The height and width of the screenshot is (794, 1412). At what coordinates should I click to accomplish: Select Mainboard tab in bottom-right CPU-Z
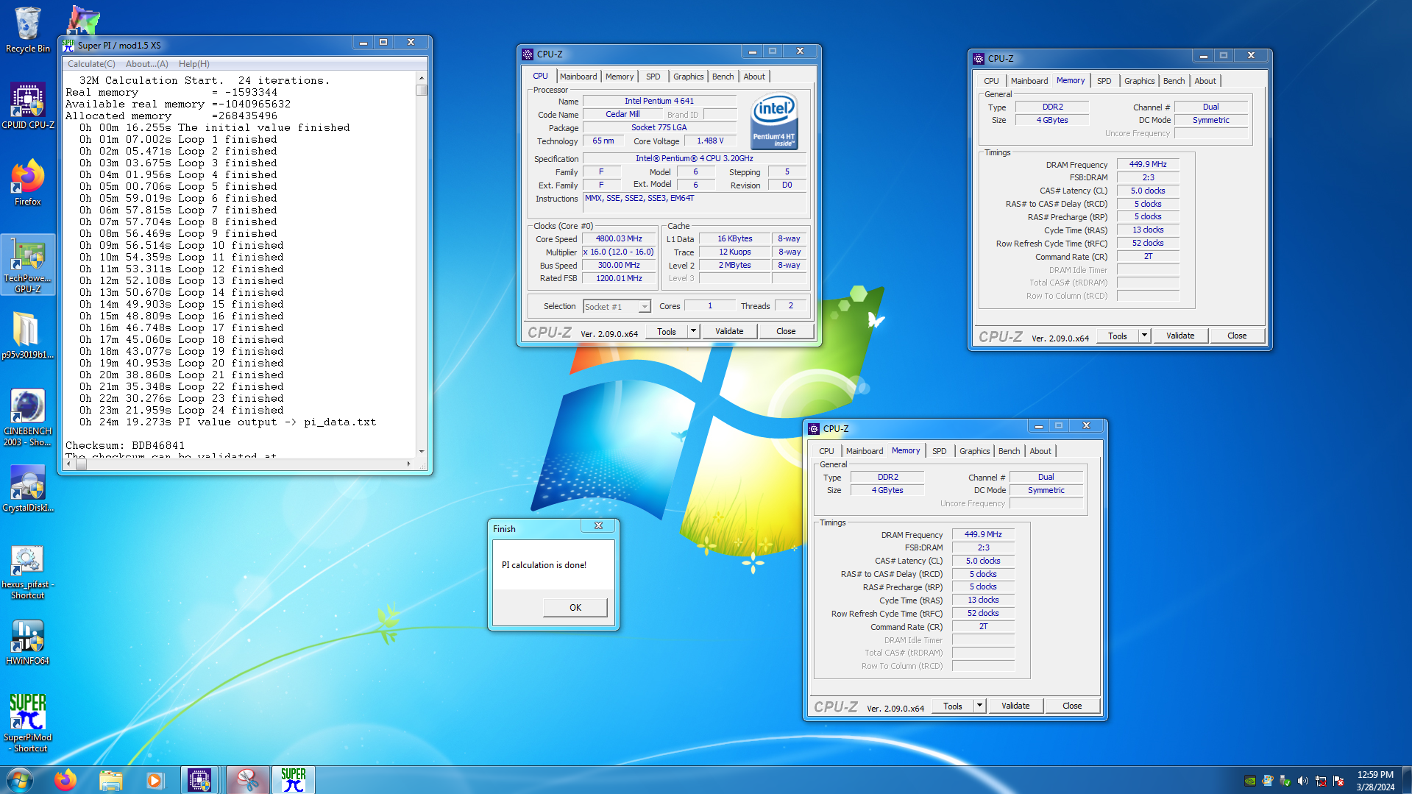tap(865, 451)
